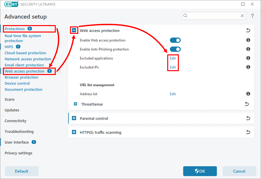Restore defaults with the Default button
261x179 pixels.
22,171
